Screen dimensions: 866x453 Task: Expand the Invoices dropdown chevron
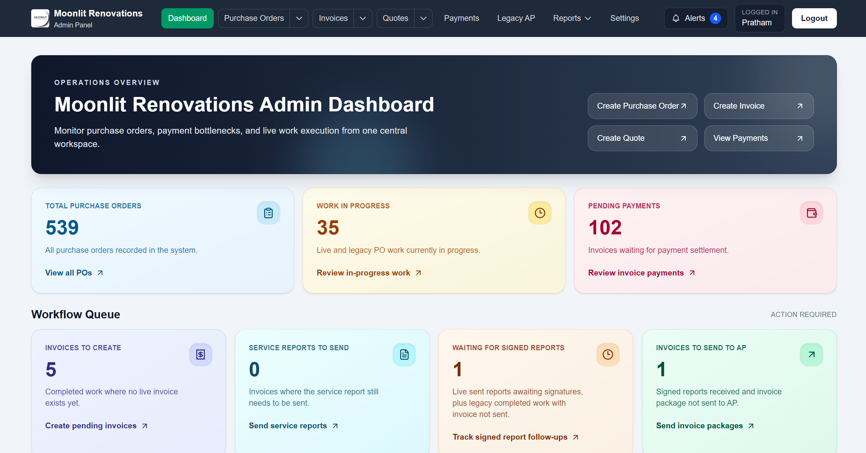[363, 18]
